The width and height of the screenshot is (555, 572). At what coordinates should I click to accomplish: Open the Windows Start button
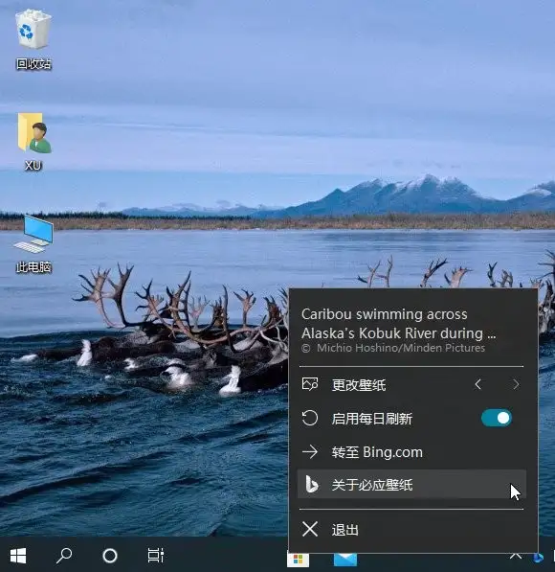[18, 556]
